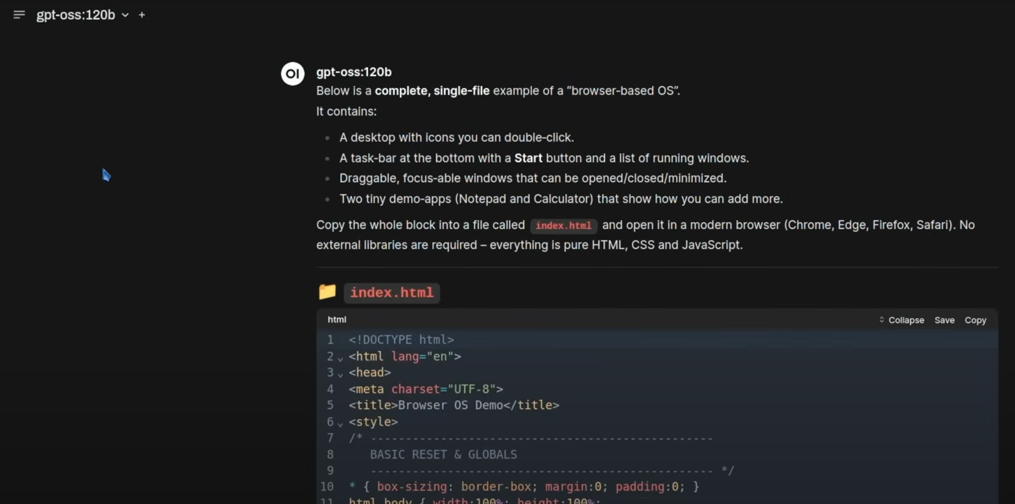
Task: Fold the head section on line 3
Action: click(340, 374)
